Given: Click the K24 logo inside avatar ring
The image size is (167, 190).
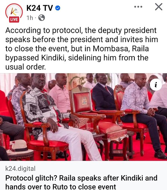Looking at the screenshot, I should (14, 11).
